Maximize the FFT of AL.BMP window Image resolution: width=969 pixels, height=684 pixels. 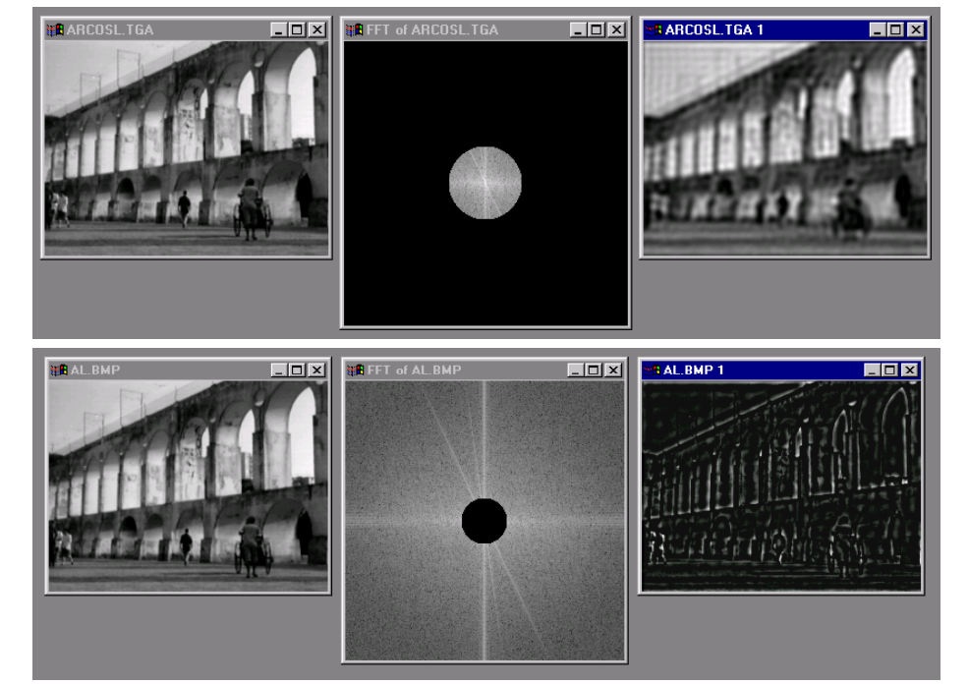594,370
